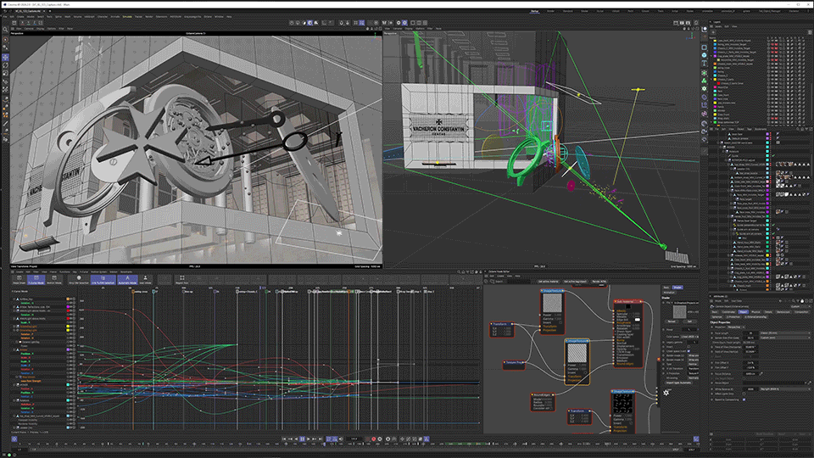Open the Simulate menu in menu bar

(x=125, y=15)
